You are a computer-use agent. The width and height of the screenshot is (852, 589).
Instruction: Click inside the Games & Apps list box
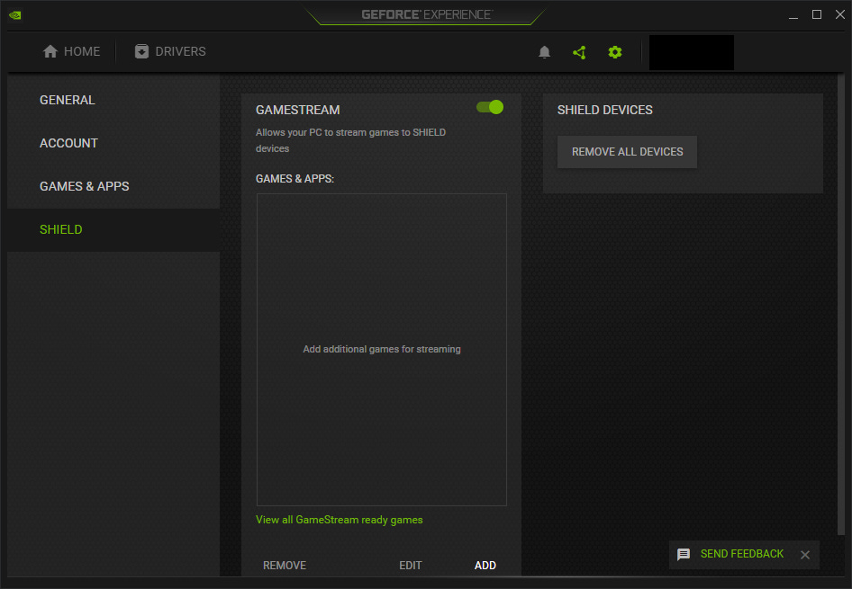[x=382, y=349]
